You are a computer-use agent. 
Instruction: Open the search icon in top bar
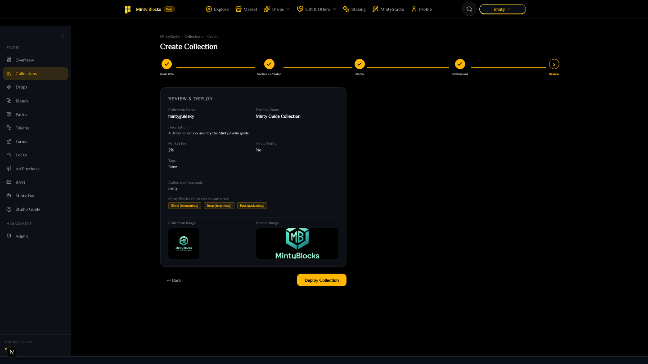pyautogui.click(x=469, y=9)
